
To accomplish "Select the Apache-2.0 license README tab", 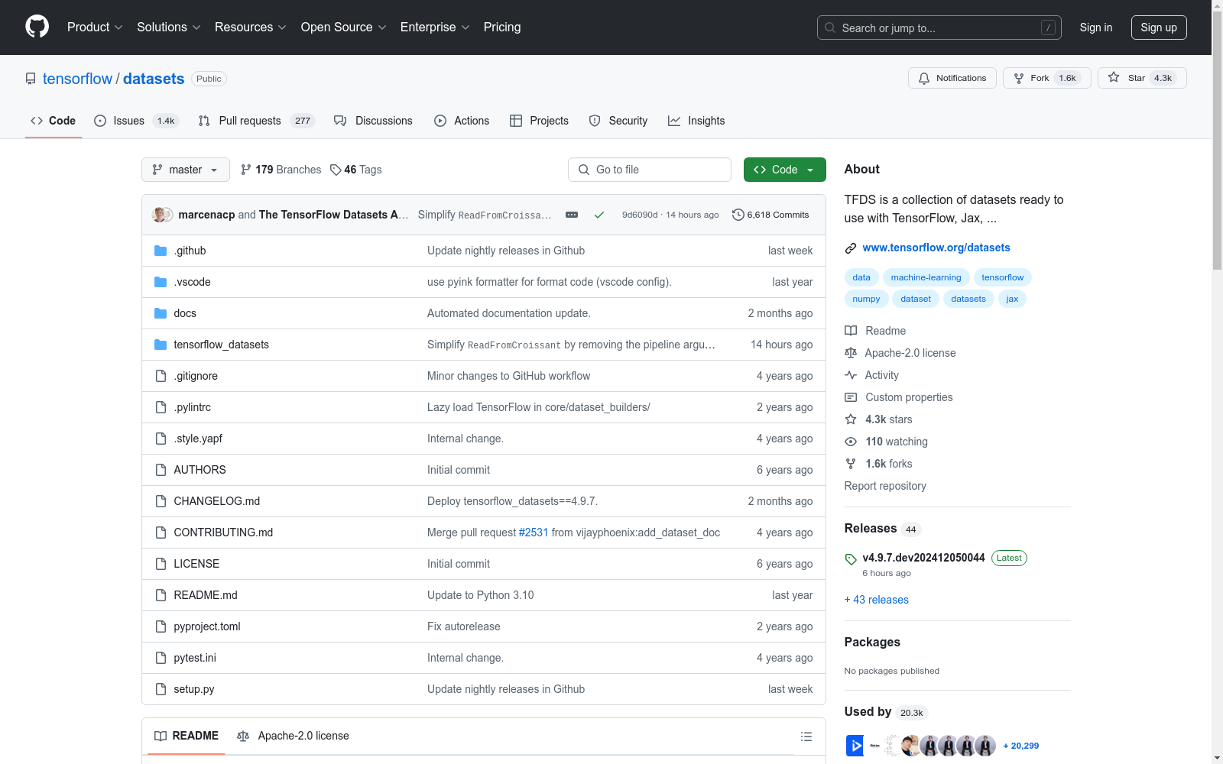I will [294, 736].
